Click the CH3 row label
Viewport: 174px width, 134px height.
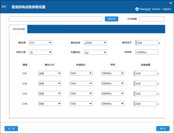(x=25, y=93)
